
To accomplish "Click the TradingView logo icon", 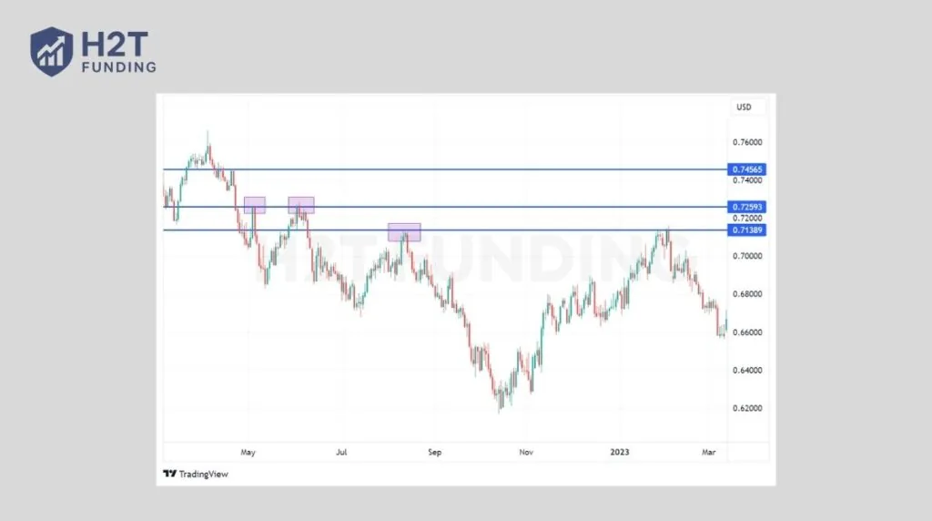I will pos(169,474).
